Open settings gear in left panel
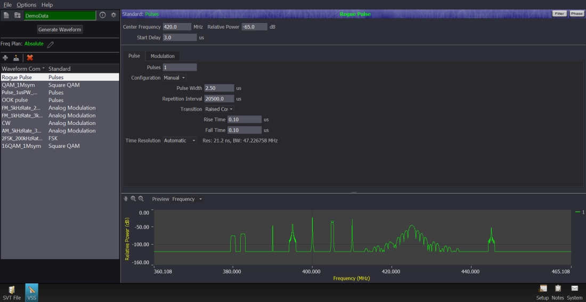The width and height of the screenshot is (586, 302). [113, 15]
